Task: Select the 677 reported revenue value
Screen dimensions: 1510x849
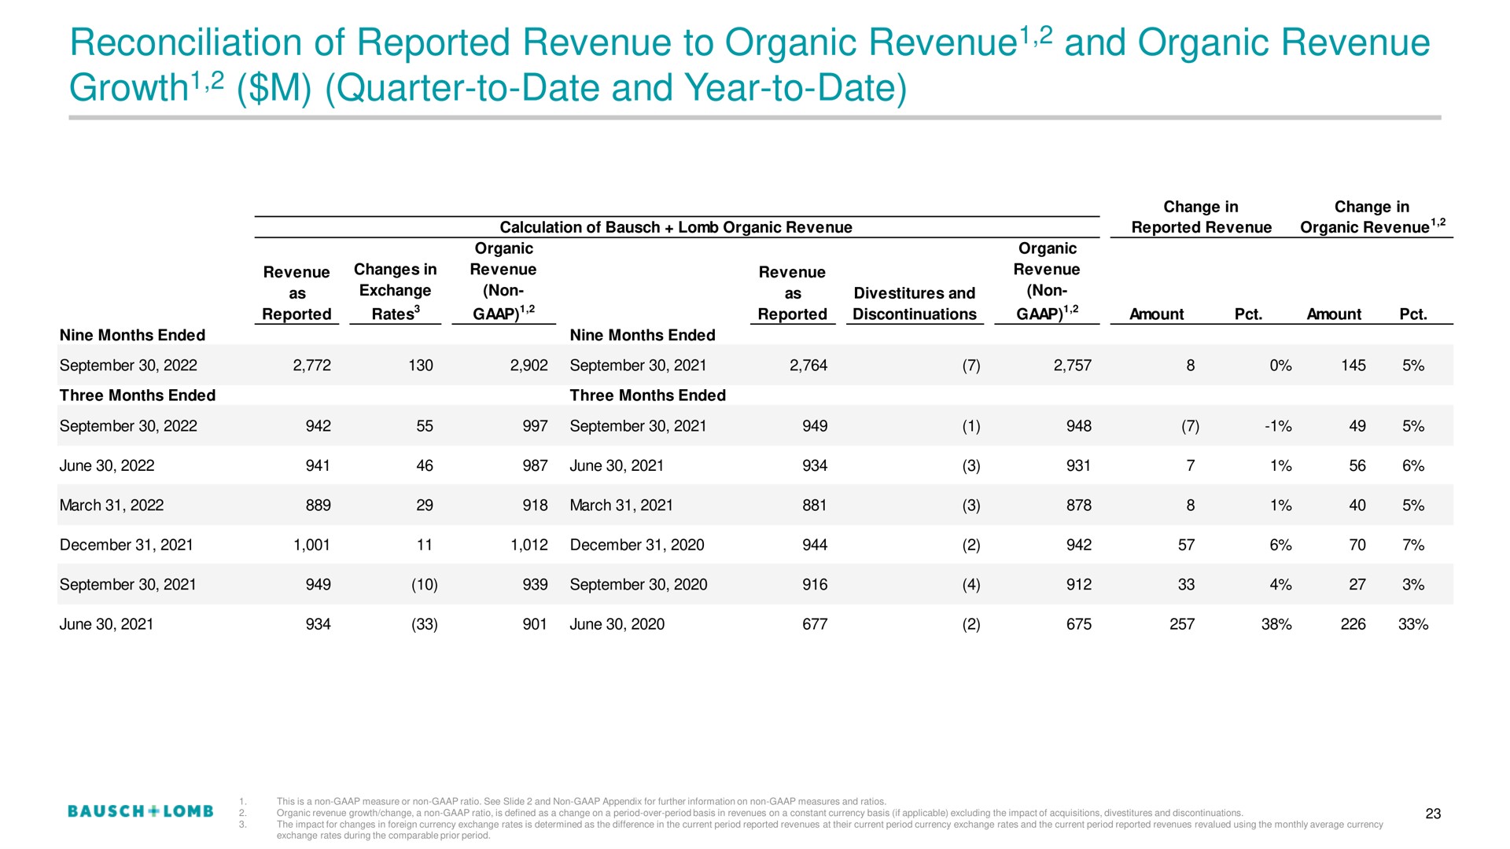Action: (x=815, y=624)
